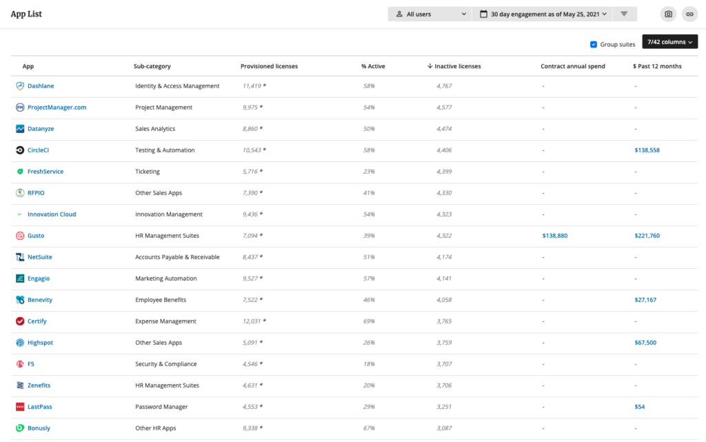706x442 pixels.
Task: Click the Zenefits app icon
Action: (x=20, y=385)
